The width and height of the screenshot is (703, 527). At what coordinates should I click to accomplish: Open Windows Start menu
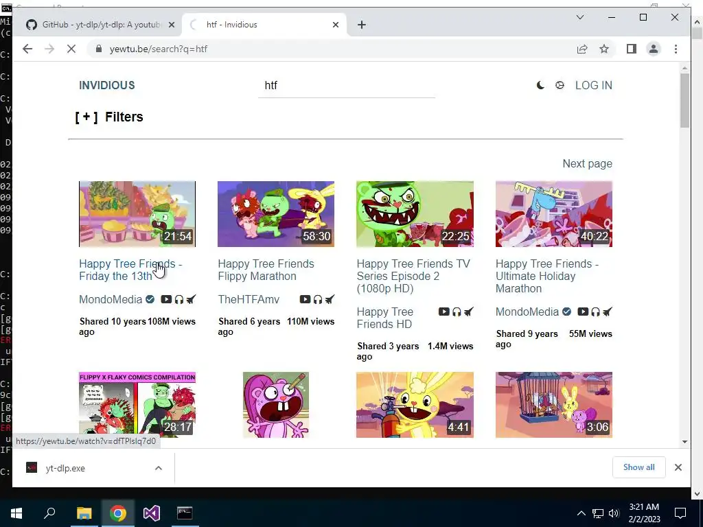click(16, 513)
